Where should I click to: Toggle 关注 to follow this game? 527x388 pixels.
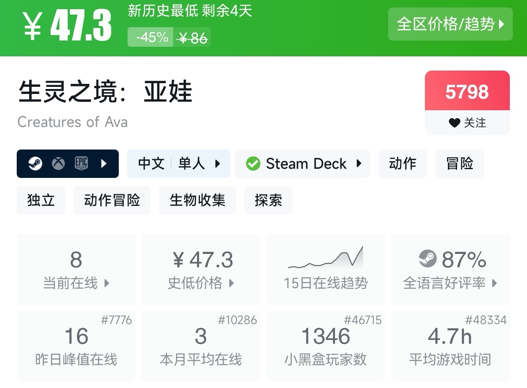467,123
